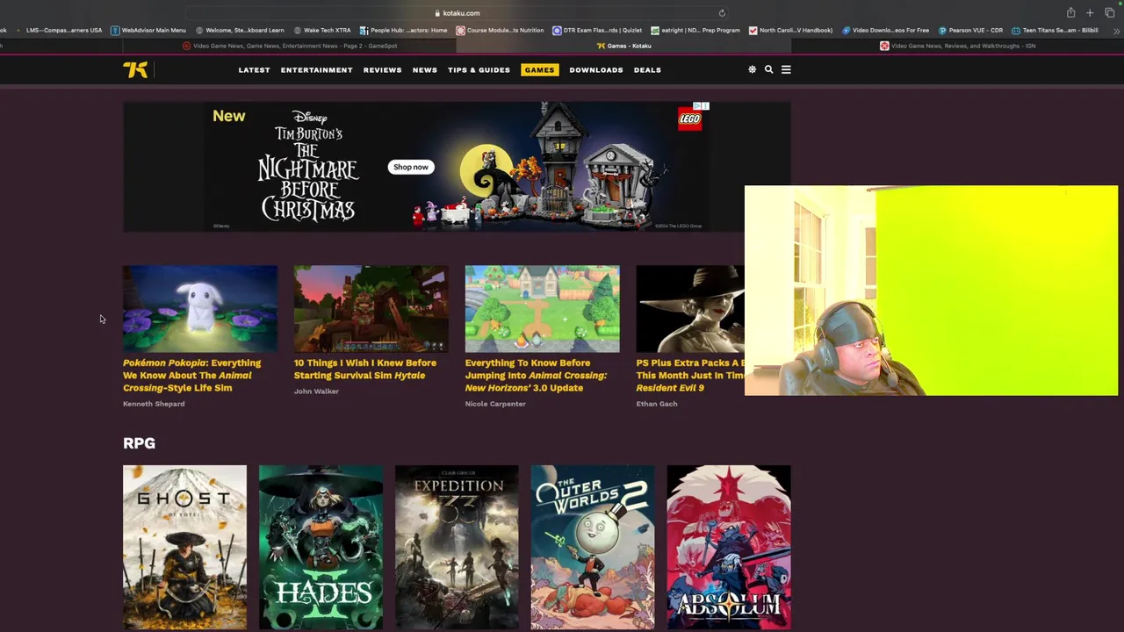Expand the bookmarks overflow chevron
The image size is (1124, 632).
1116,31
